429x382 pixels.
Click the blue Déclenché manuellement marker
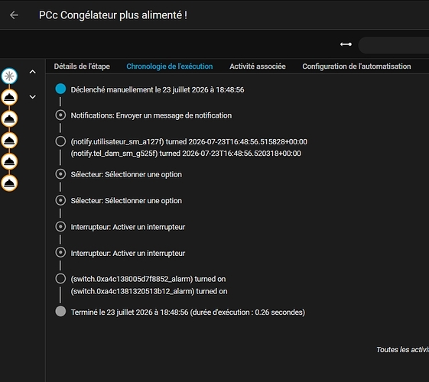click(x=60, y=89)
